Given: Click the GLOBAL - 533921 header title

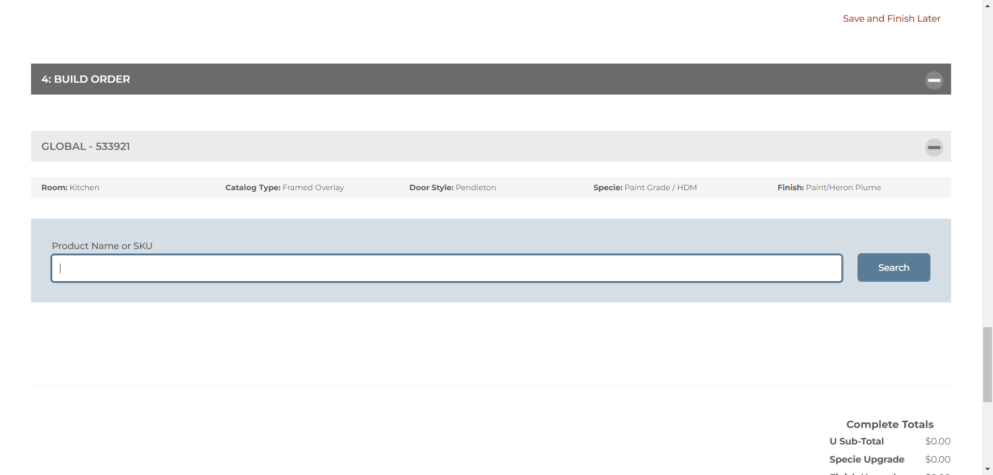Looking at the screenshot, I should (x=86, y=146).
